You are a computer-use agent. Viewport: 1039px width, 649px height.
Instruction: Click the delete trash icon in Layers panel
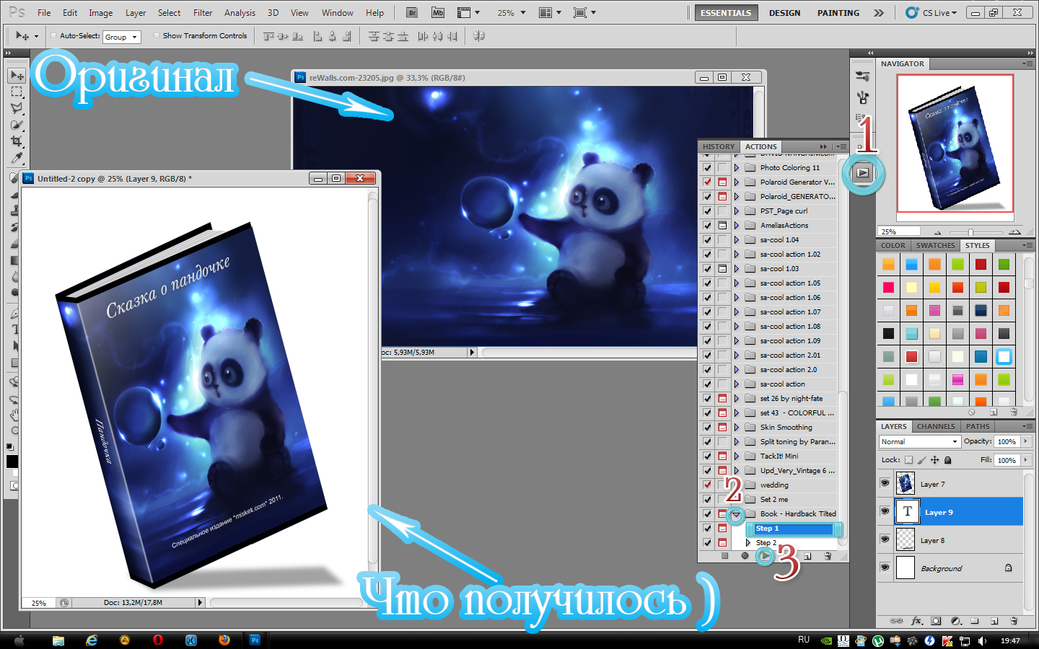click(1014, 621)
